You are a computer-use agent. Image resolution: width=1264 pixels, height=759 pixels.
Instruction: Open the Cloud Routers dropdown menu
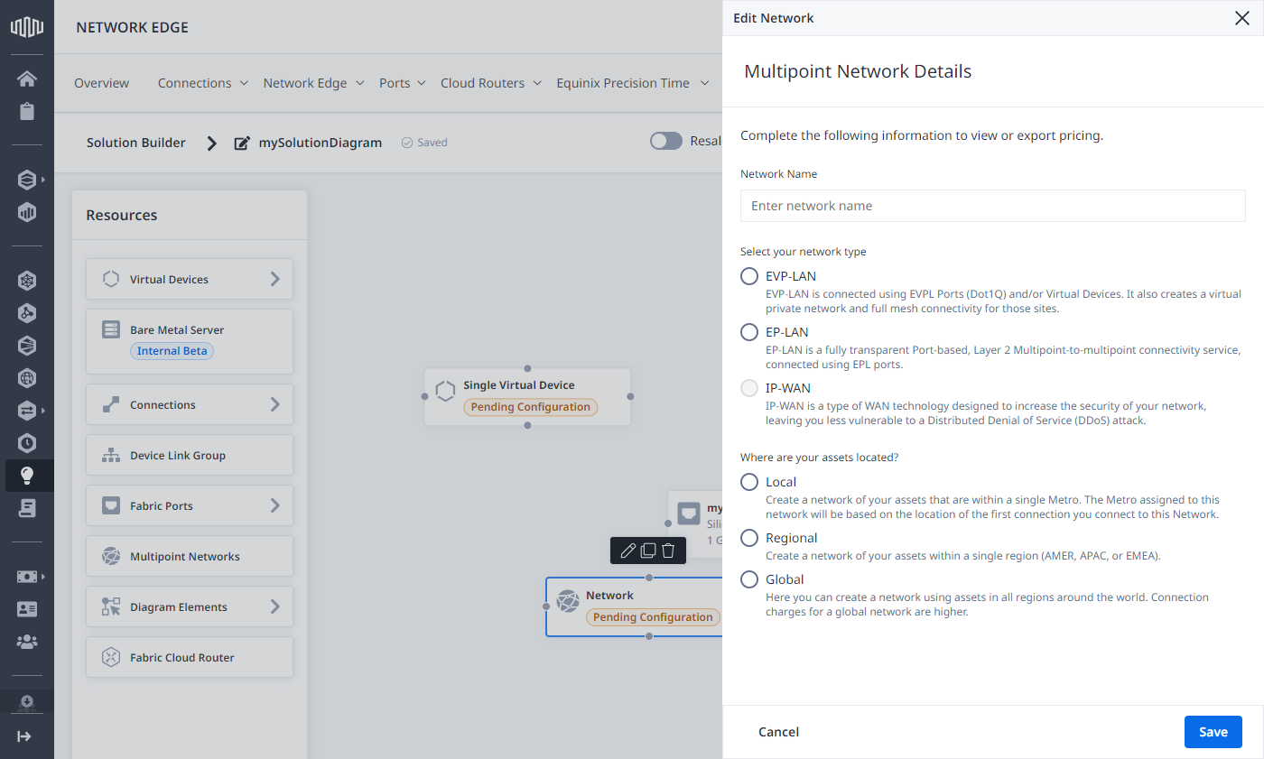click(491, 83)
